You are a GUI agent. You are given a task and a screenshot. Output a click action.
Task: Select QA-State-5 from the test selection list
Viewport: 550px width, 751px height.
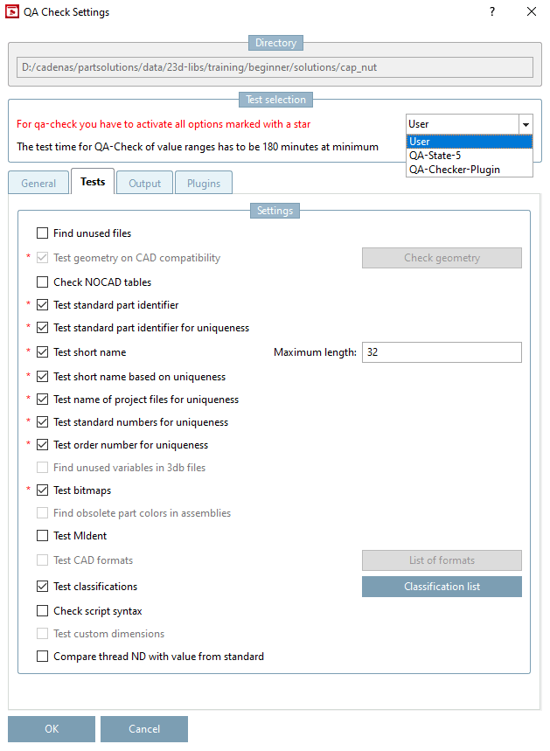click(x=434, y=155)
